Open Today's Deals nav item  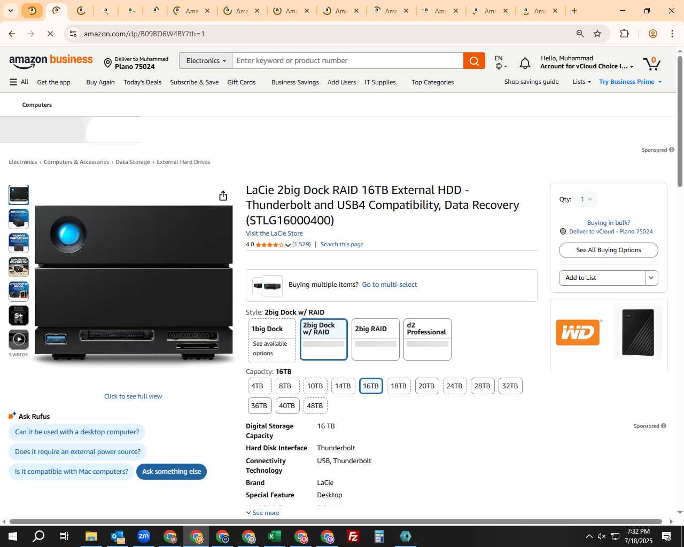(142, 82)
